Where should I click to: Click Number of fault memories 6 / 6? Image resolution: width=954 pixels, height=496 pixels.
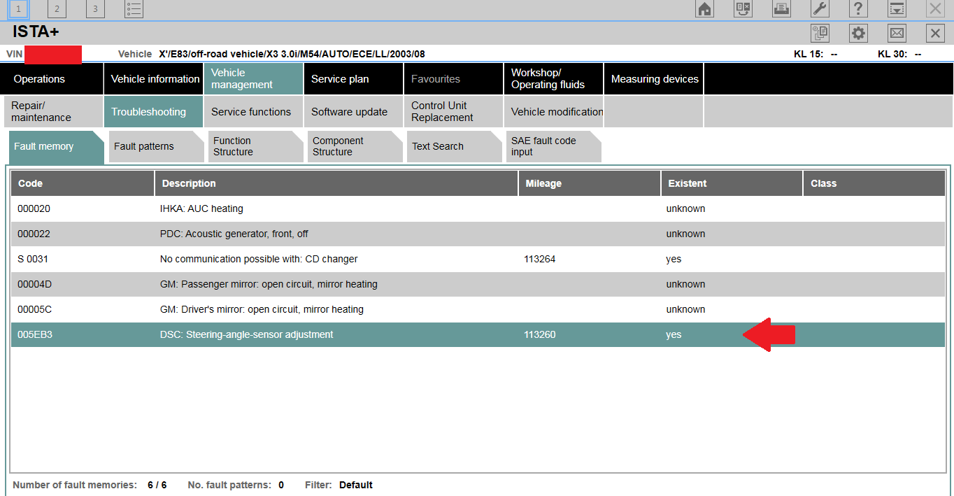(x=90, y=485)
